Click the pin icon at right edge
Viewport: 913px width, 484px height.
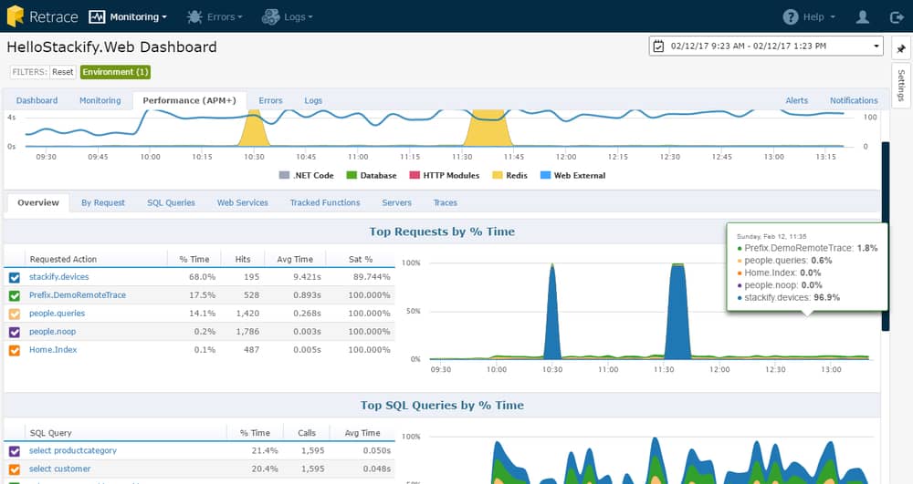pos(901,49)
